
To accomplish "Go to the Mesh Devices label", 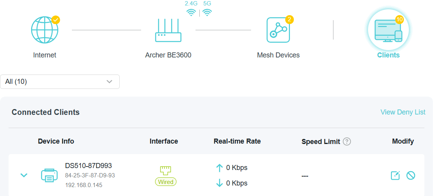I will pyautogui.click(x=278, y=55).
